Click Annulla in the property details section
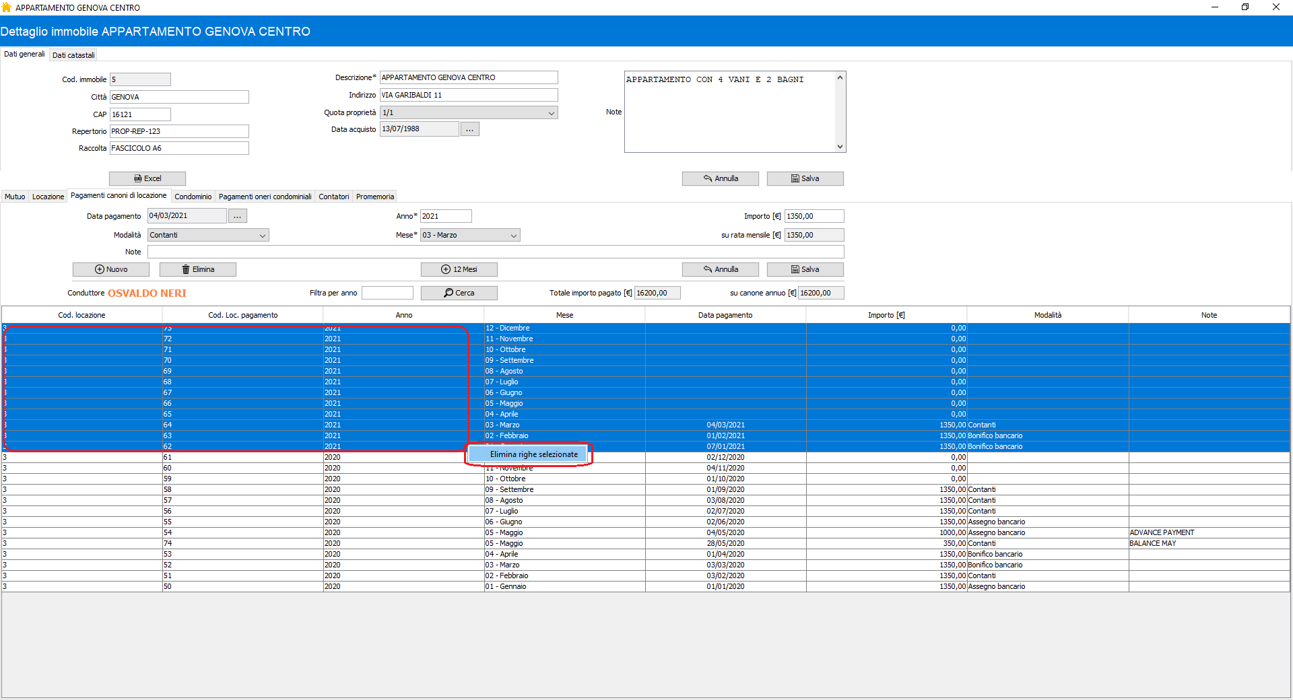Screen dimensions: 1293x700 click(x=720, y=178)
